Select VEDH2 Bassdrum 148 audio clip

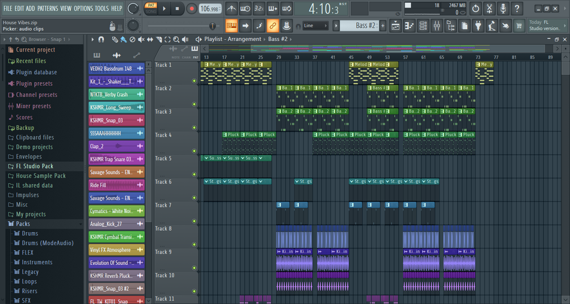pos(116,69)
